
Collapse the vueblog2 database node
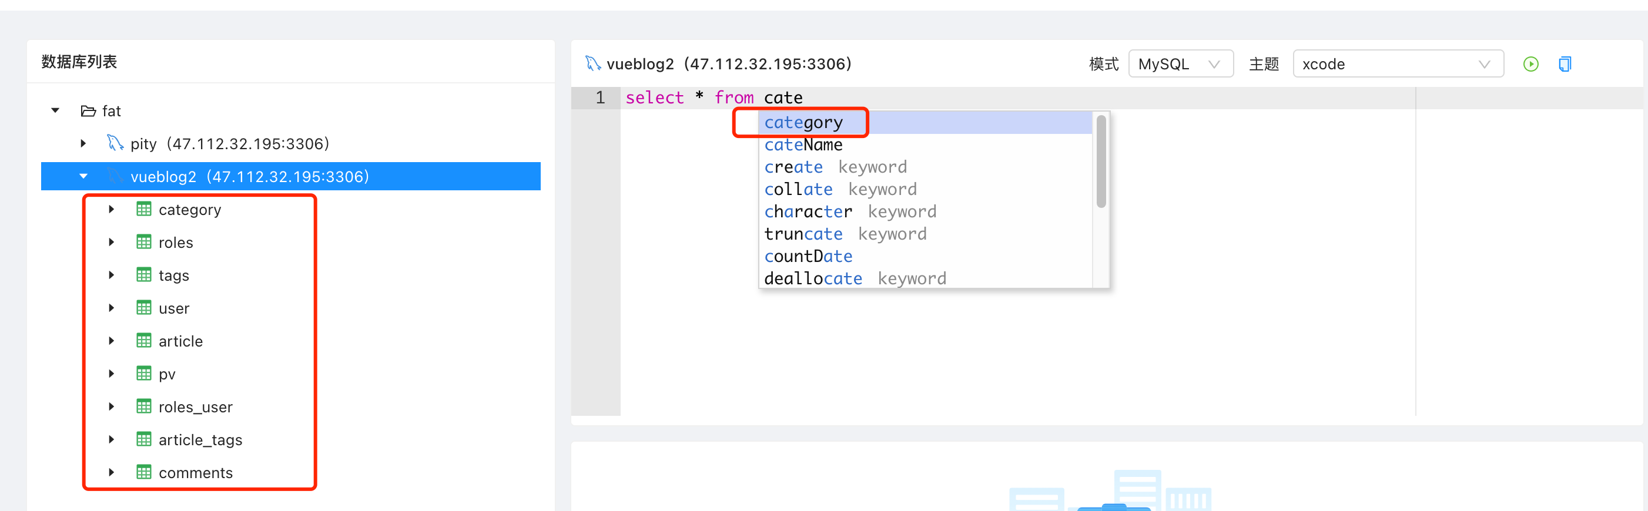tap(83, 176)
